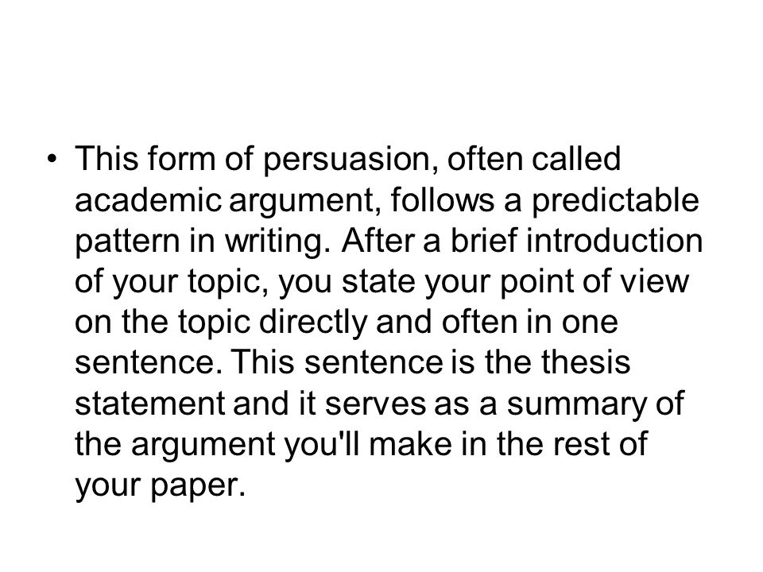Image resolution: width=763 pixels, height=572 pixels.
Task: Click the word "pattern" in the third line
Action: point(127,242)
